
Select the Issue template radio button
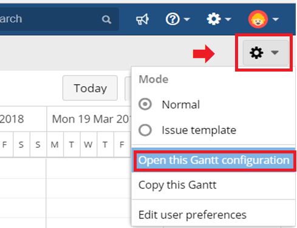145,130
